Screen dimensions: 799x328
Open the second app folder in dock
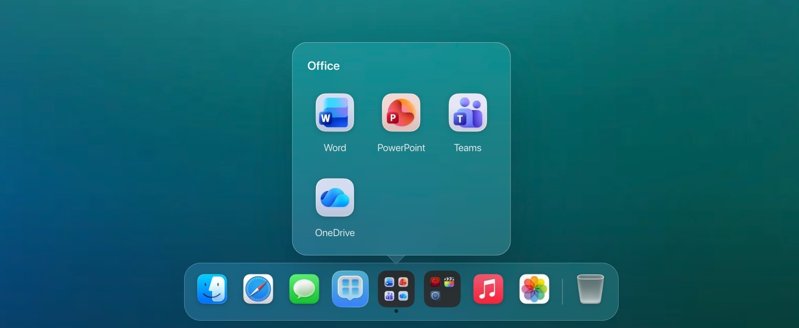442,289
